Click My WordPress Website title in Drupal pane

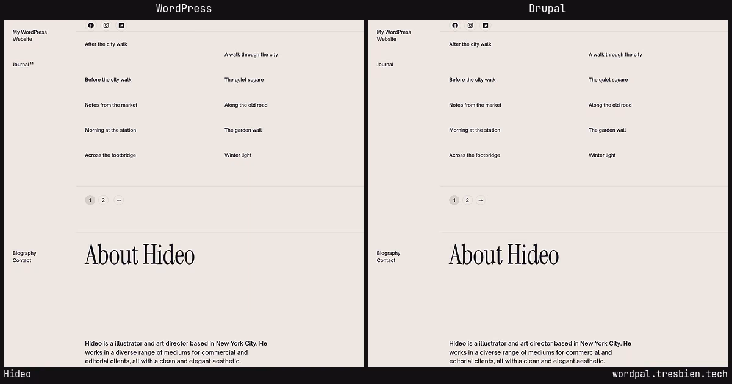click(x=394, y=35)
